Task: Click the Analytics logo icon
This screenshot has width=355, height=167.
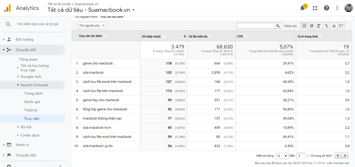Action: [7, 8]
